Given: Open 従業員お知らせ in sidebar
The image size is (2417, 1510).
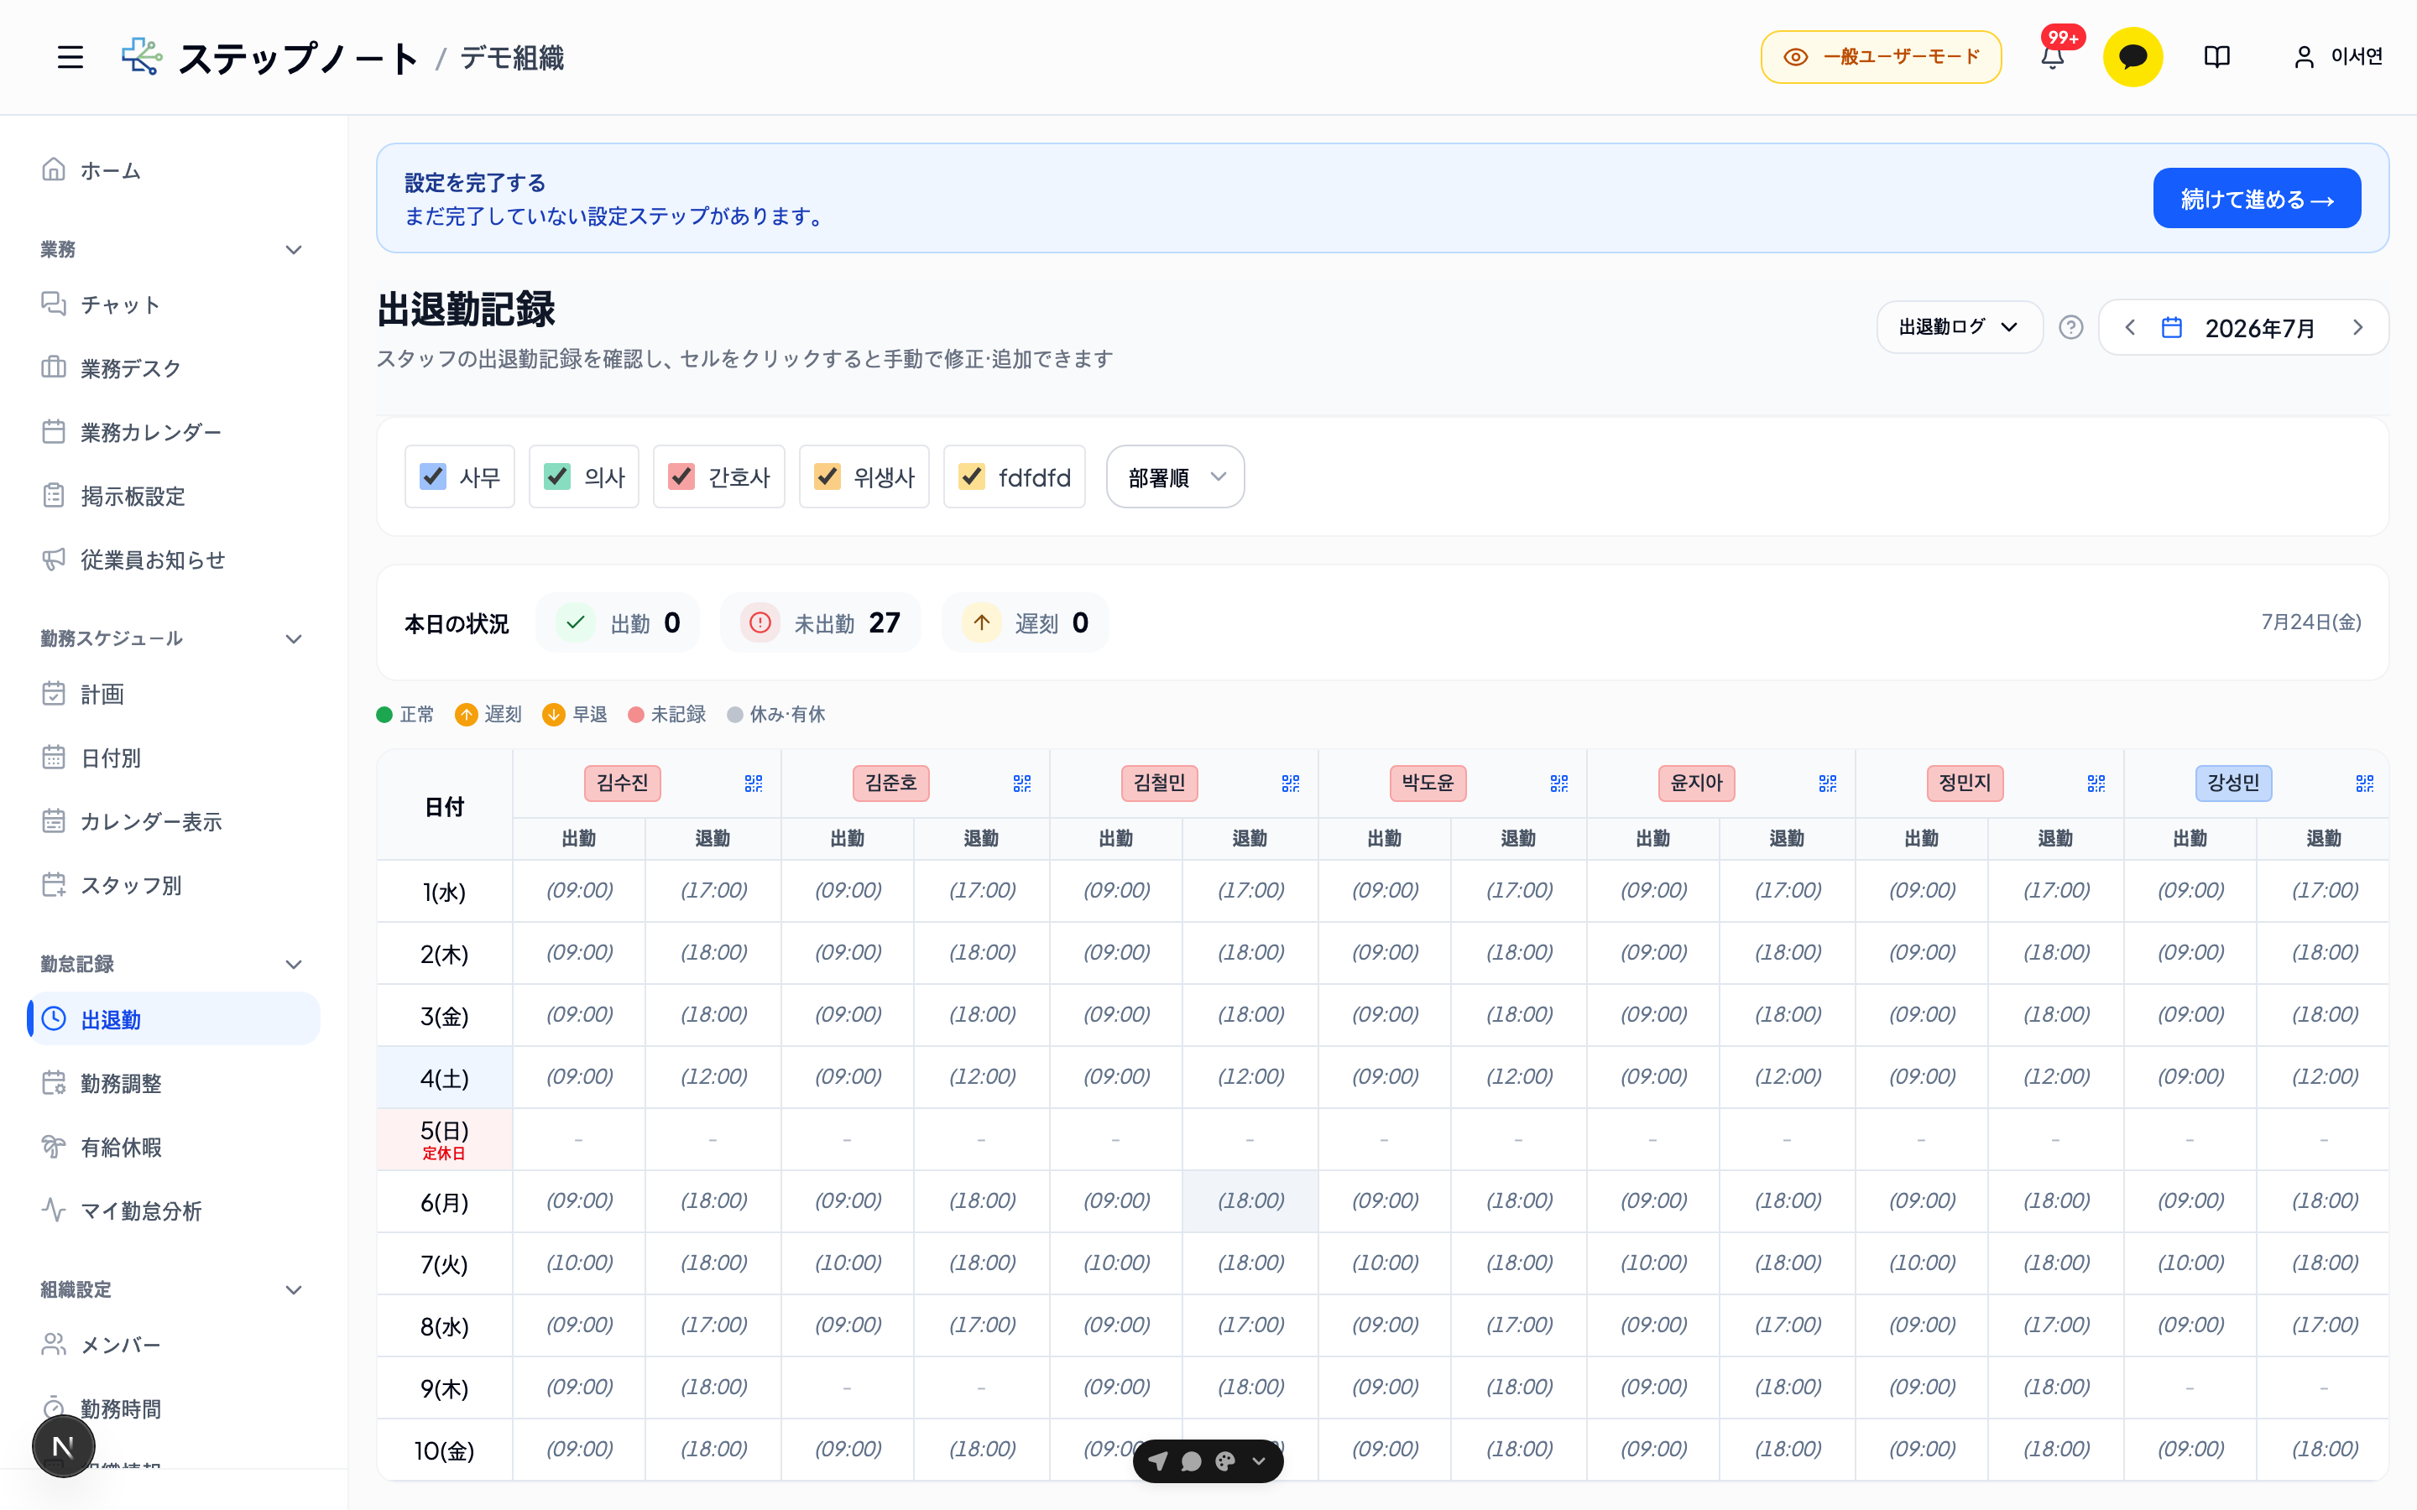Looking at the screenshot, I should [x=174, y=560].
